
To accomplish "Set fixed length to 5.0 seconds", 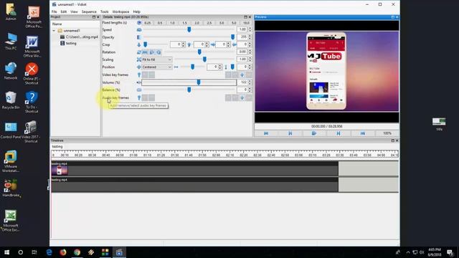I will coord(234,23).
